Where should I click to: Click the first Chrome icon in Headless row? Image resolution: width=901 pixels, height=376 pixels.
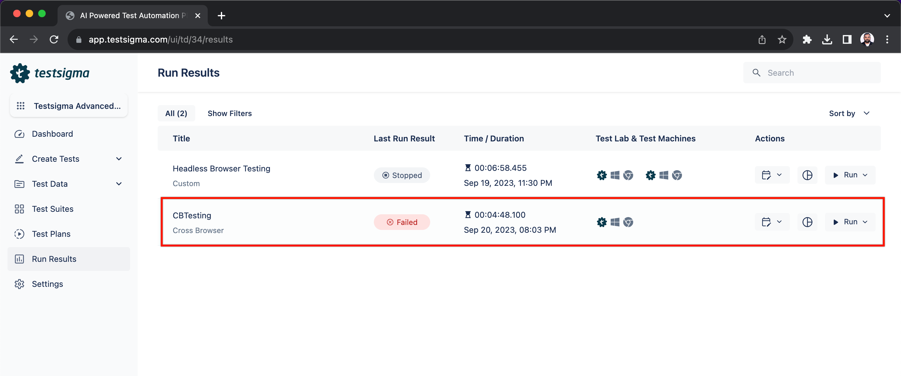tap(628, 175)
